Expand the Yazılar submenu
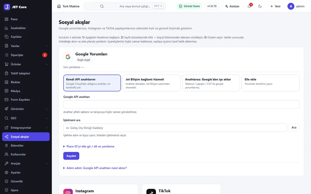The height and width of the screenshot is (194, 311). (47, 46)
